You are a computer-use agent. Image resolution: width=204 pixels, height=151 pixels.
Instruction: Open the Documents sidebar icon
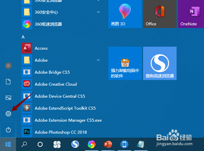pyautogui.click(x=8, y=82)
